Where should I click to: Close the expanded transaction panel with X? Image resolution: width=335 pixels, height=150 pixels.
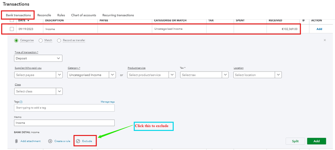(x=325, y=40)
